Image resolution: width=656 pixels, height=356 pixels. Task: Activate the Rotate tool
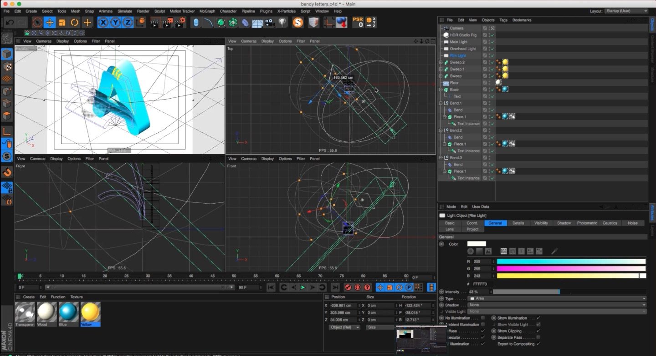pos(74,22)
